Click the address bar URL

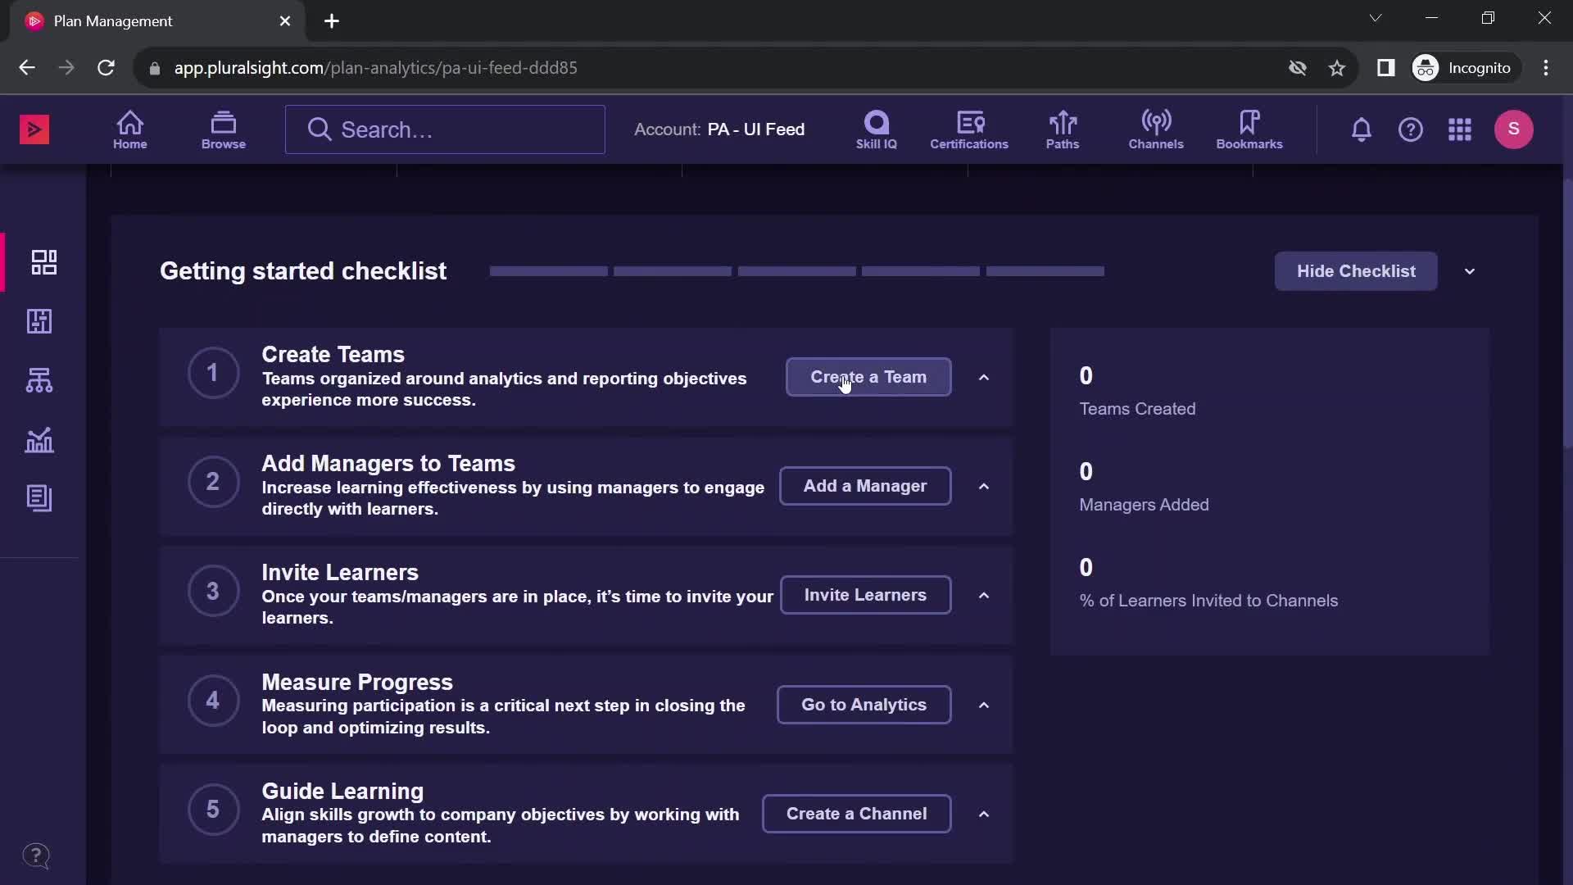(x=375, y=68)
